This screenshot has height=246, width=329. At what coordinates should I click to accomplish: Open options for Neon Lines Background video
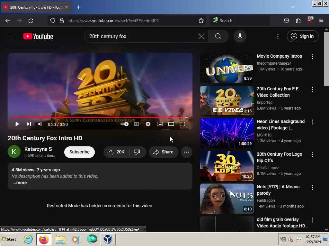(312, 122)
